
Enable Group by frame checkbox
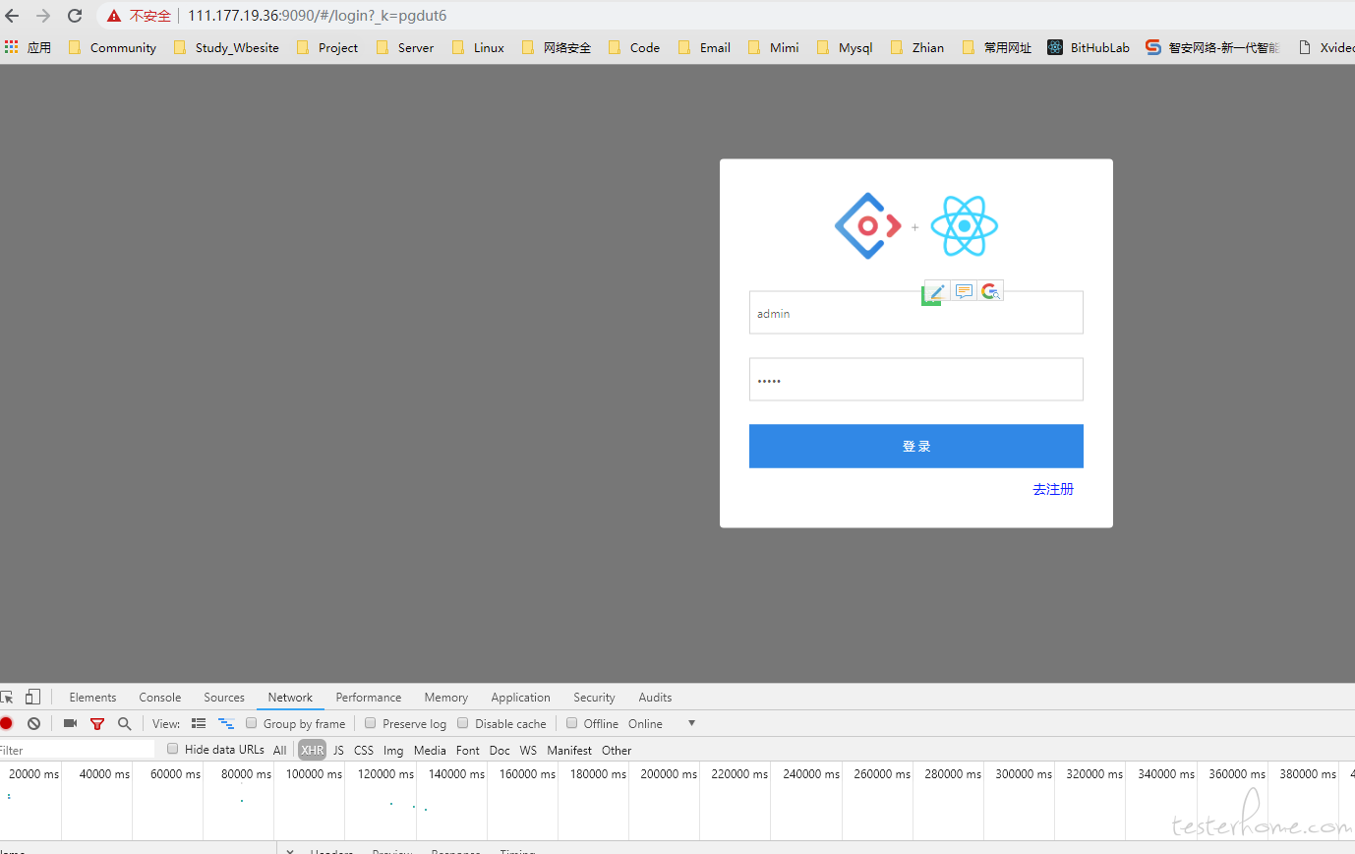pos(252,723)
